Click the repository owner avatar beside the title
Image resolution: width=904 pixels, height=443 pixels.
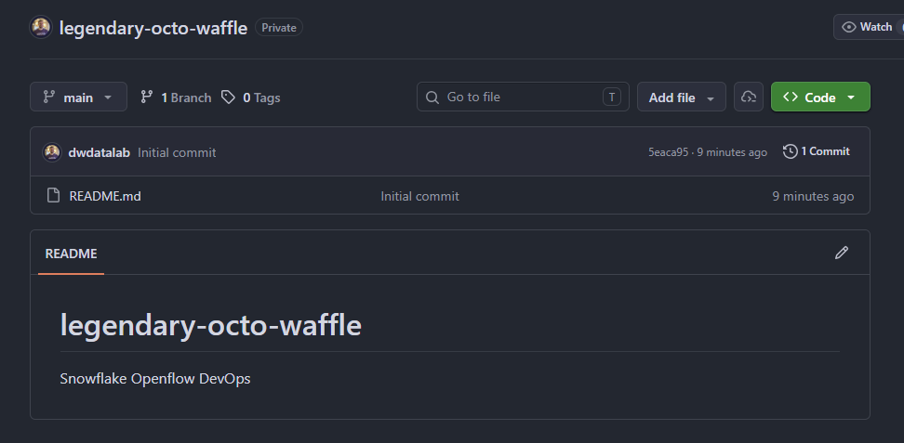point(41,28)
